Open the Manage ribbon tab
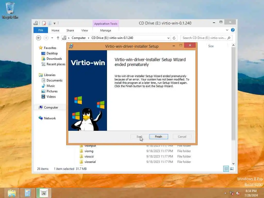 click(105, 30)
